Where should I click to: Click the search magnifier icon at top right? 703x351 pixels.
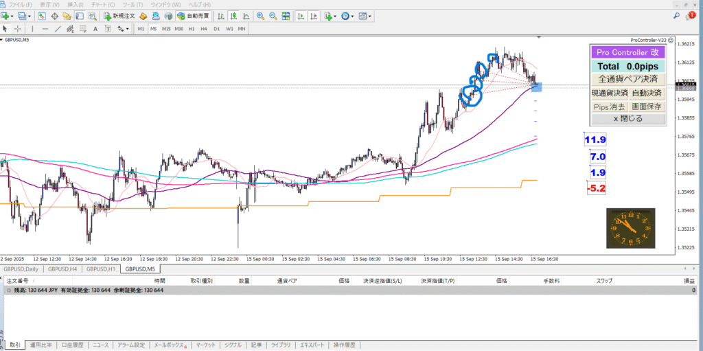(x=677, y=15)
